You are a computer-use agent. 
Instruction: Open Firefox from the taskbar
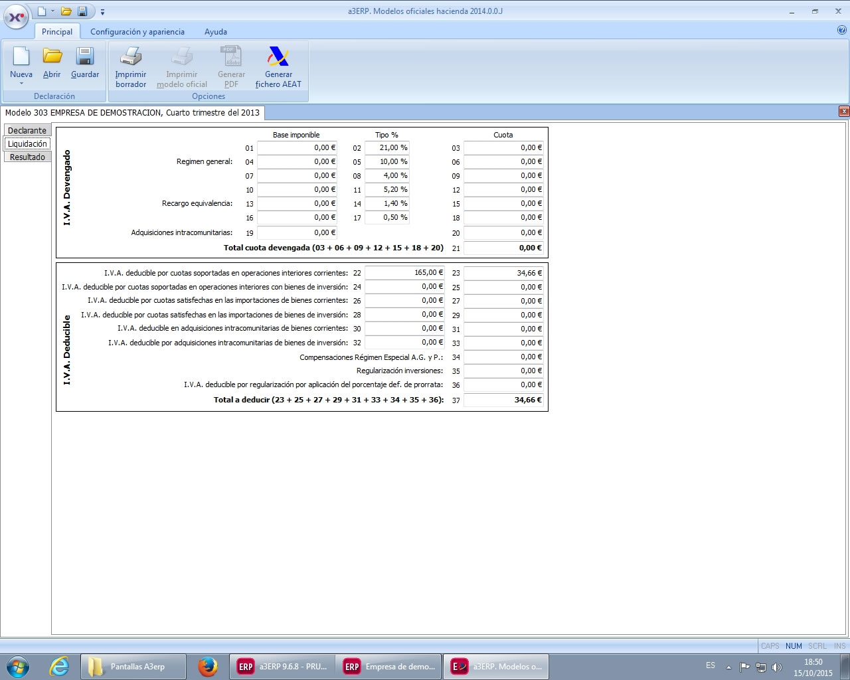pyautogui.click(x=208, y=667)
